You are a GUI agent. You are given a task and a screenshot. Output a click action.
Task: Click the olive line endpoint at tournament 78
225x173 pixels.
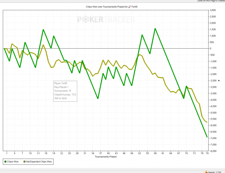[x=207, y=122]
